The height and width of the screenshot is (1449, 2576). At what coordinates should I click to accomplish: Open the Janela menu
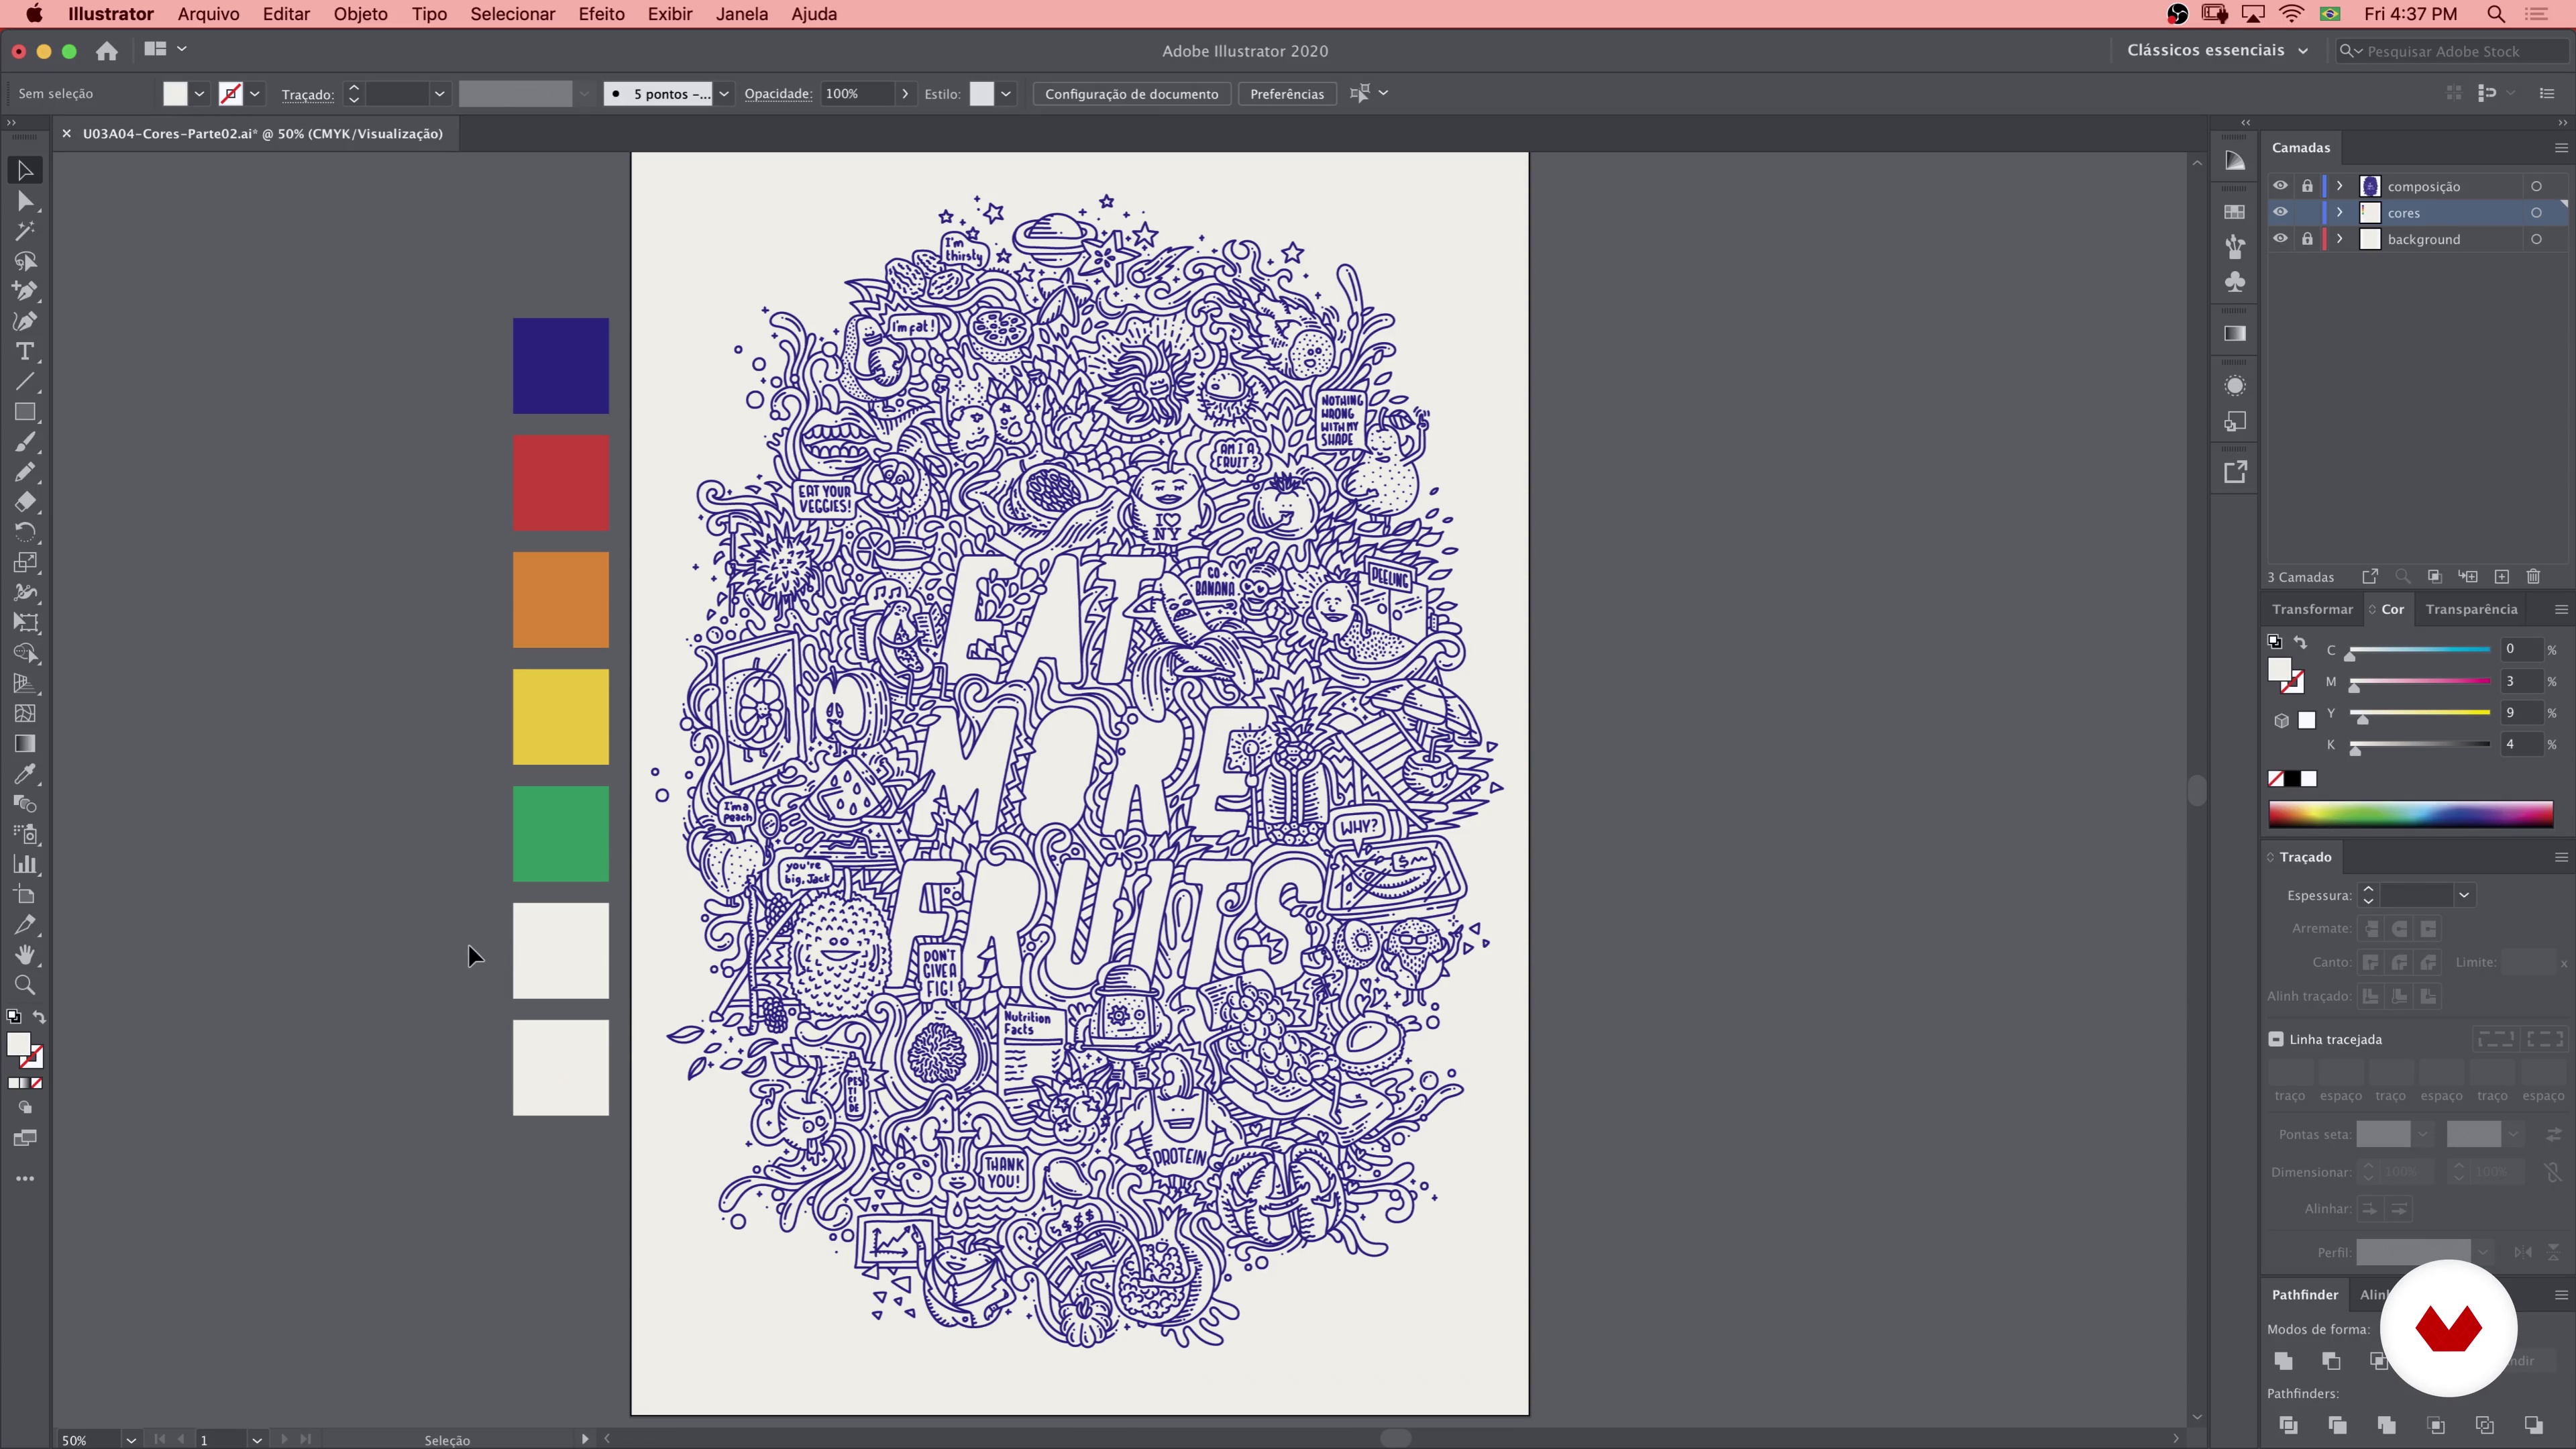pyautogui.click(x=741, y=14)
